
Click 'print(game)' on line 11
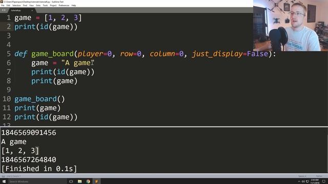click(x=37, y=108)
